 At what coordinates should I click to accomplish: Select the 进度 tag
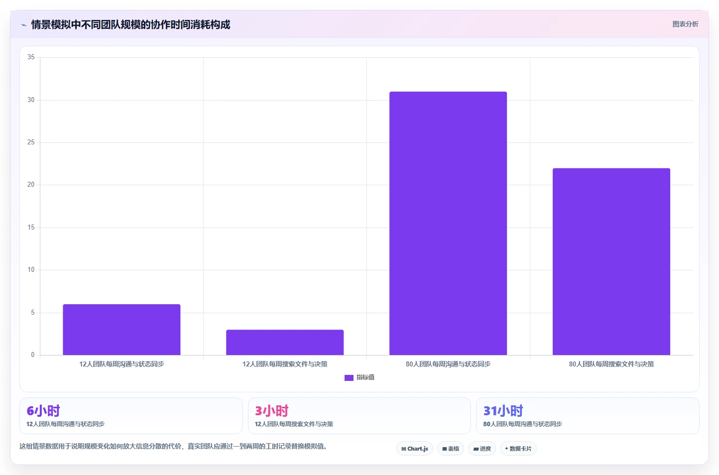pyautogui.click(x=482, y=449)
